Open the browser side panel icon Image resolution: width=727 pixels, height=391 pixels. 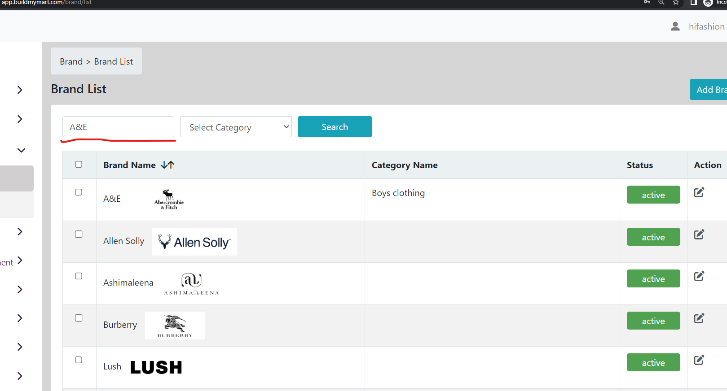tap(693, 2)
